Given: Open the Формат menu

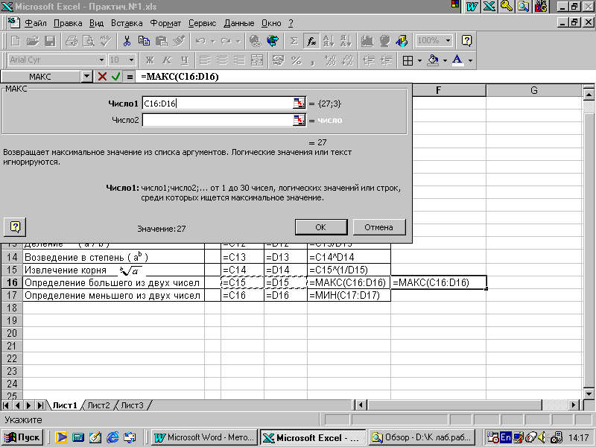Looking at the screenshot, I should click(x=165, y=23).
